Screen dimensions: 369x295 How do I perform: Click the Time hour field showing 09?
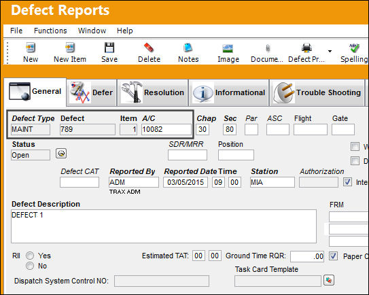coord(218,182)
